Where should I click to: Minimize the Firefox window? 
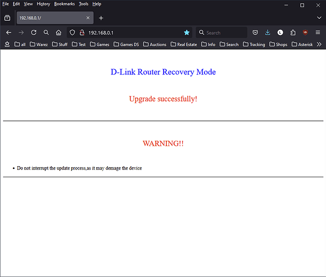[x=286, y=5]
